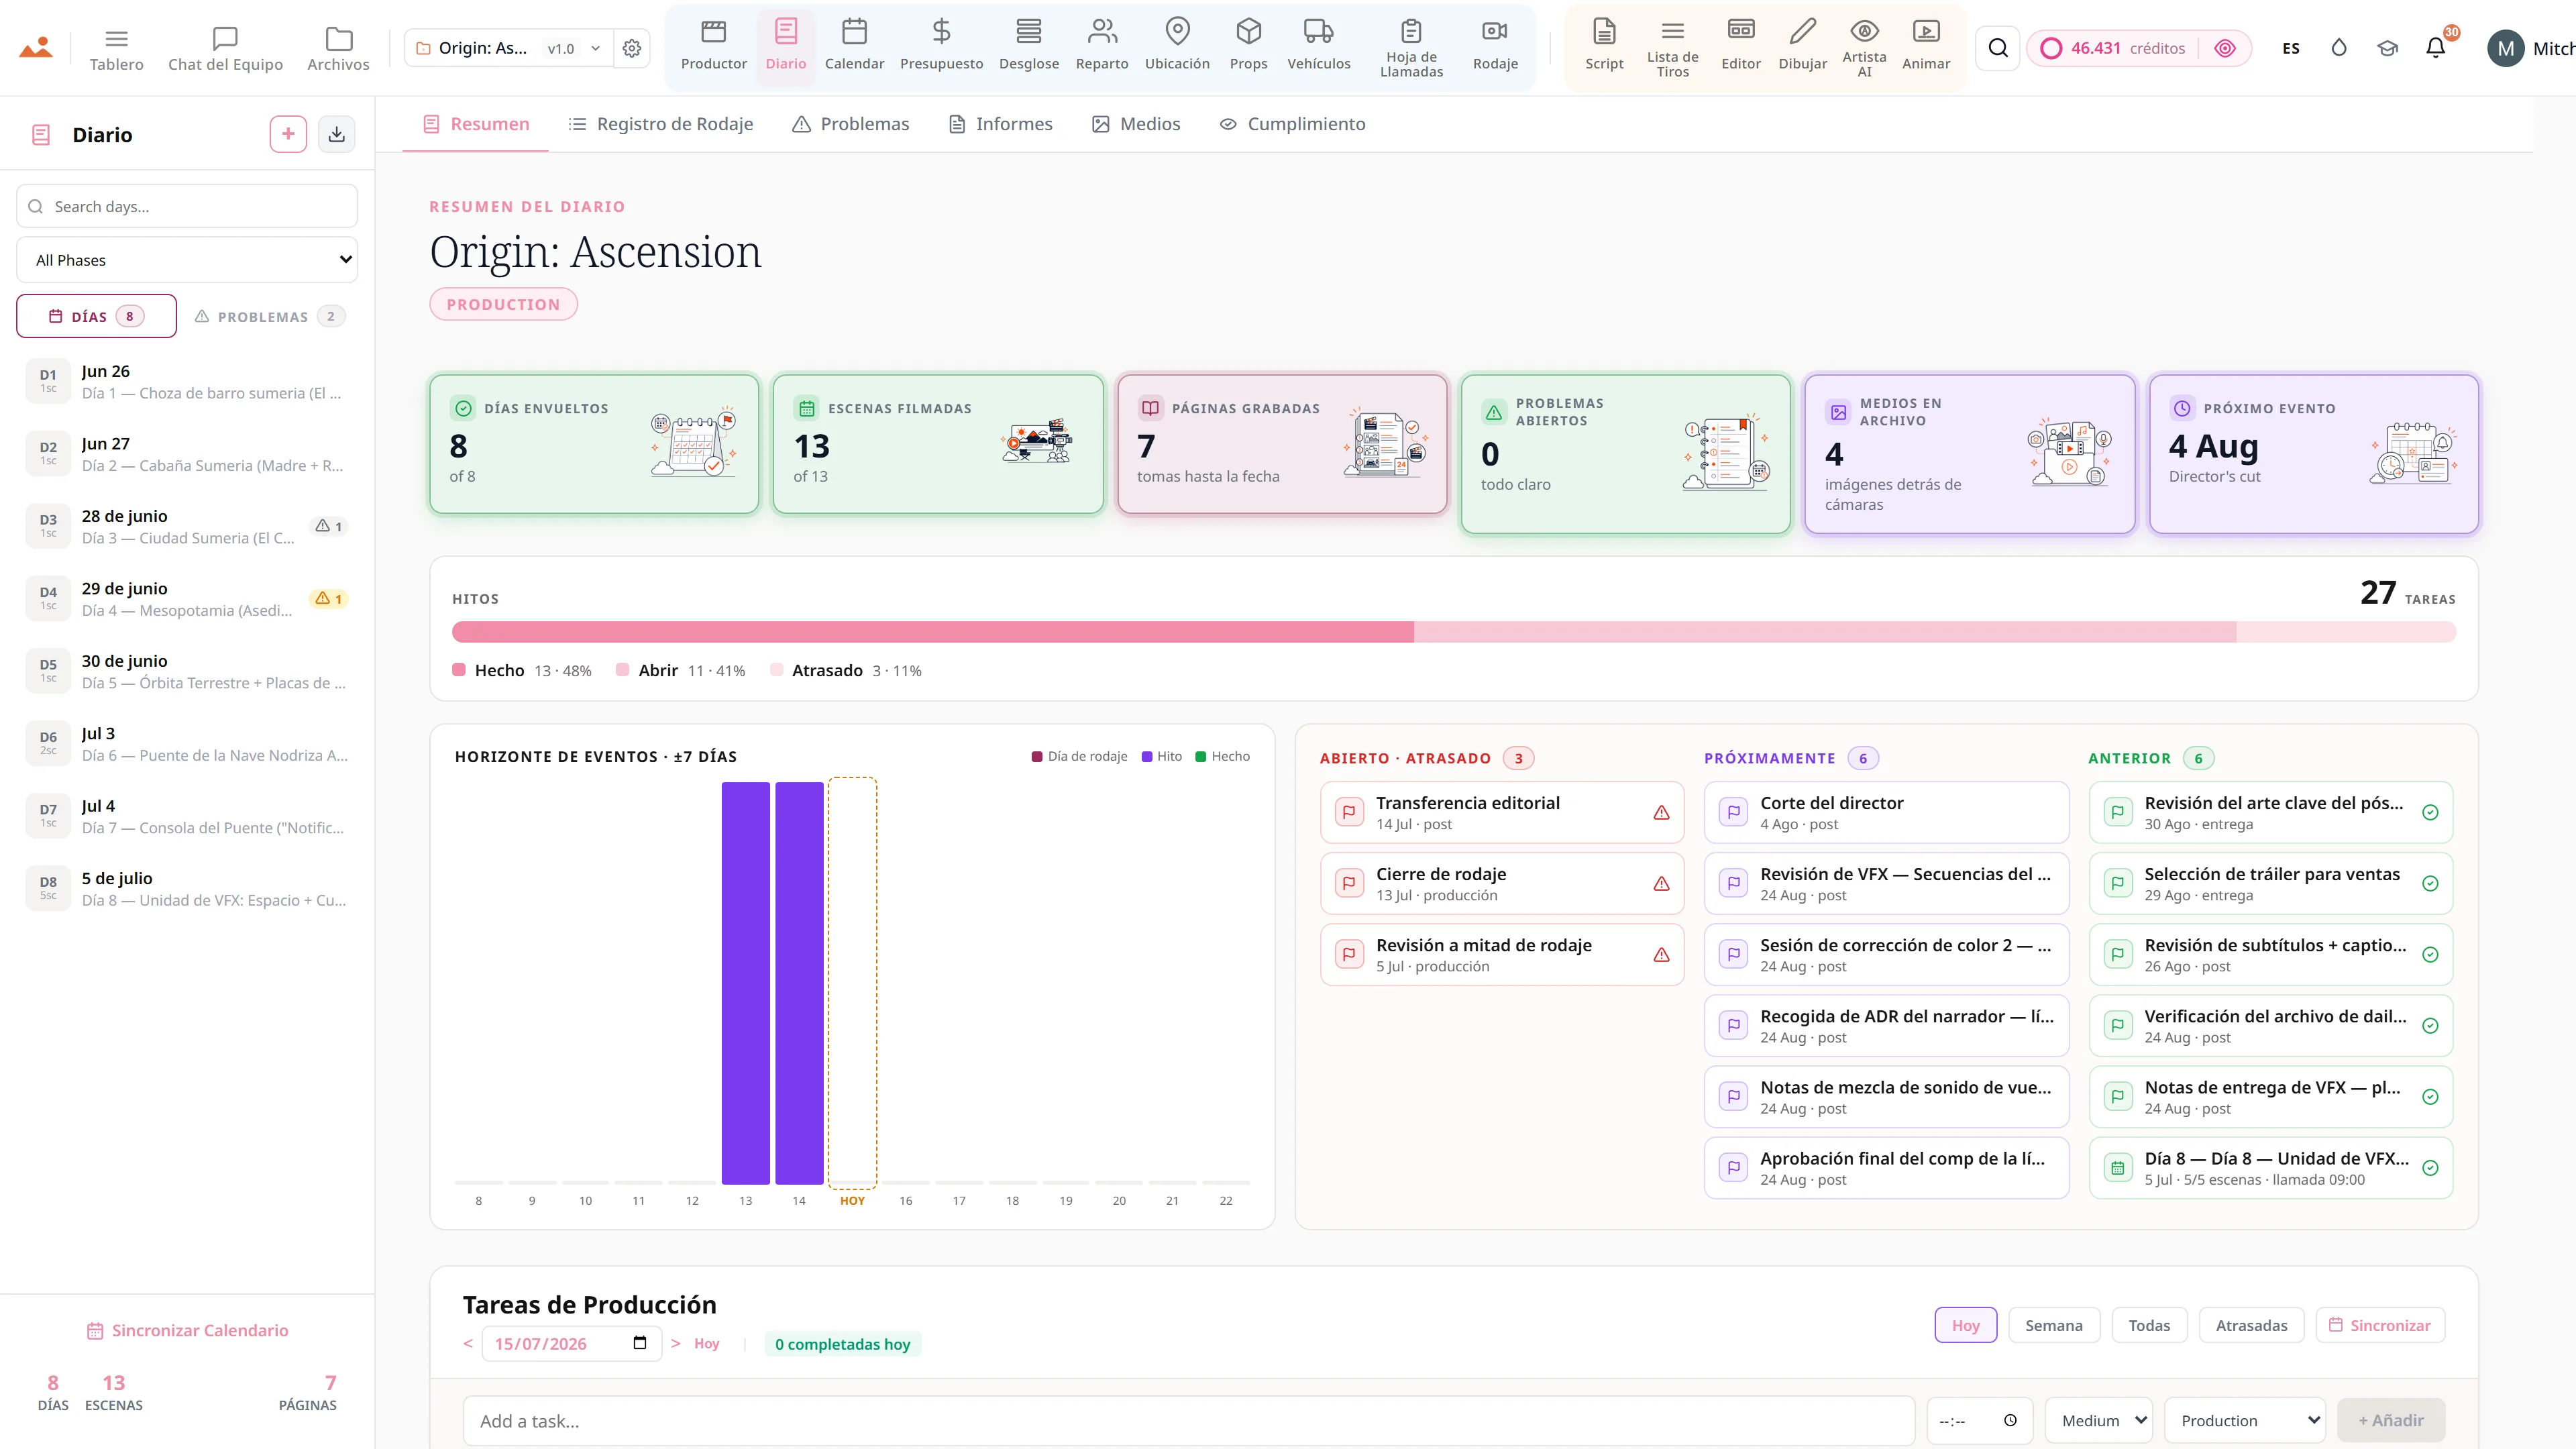Click the Sincronizar Calendario link
The height and width of the screenshot is (1449, 2576).
(x=187, y=1330)
